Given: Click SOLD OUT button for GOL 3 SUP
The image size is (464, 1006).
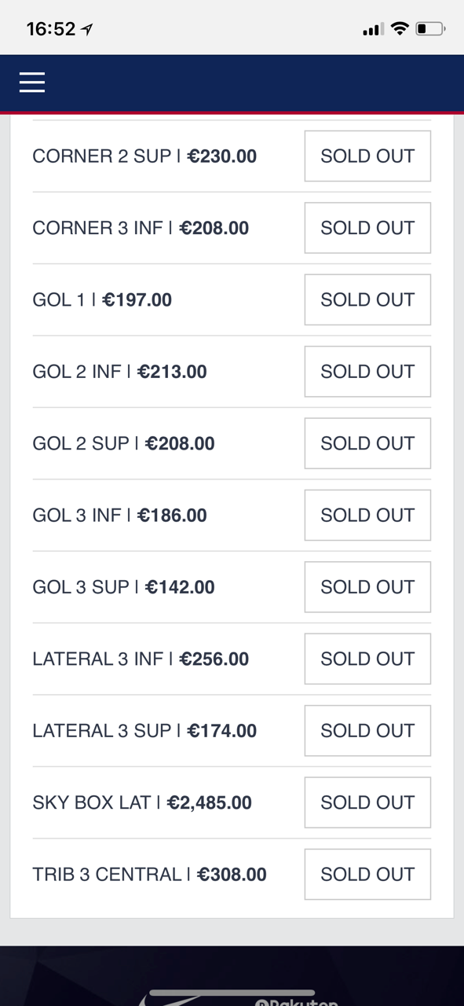Looking at the screenshot, I should 367,587.
